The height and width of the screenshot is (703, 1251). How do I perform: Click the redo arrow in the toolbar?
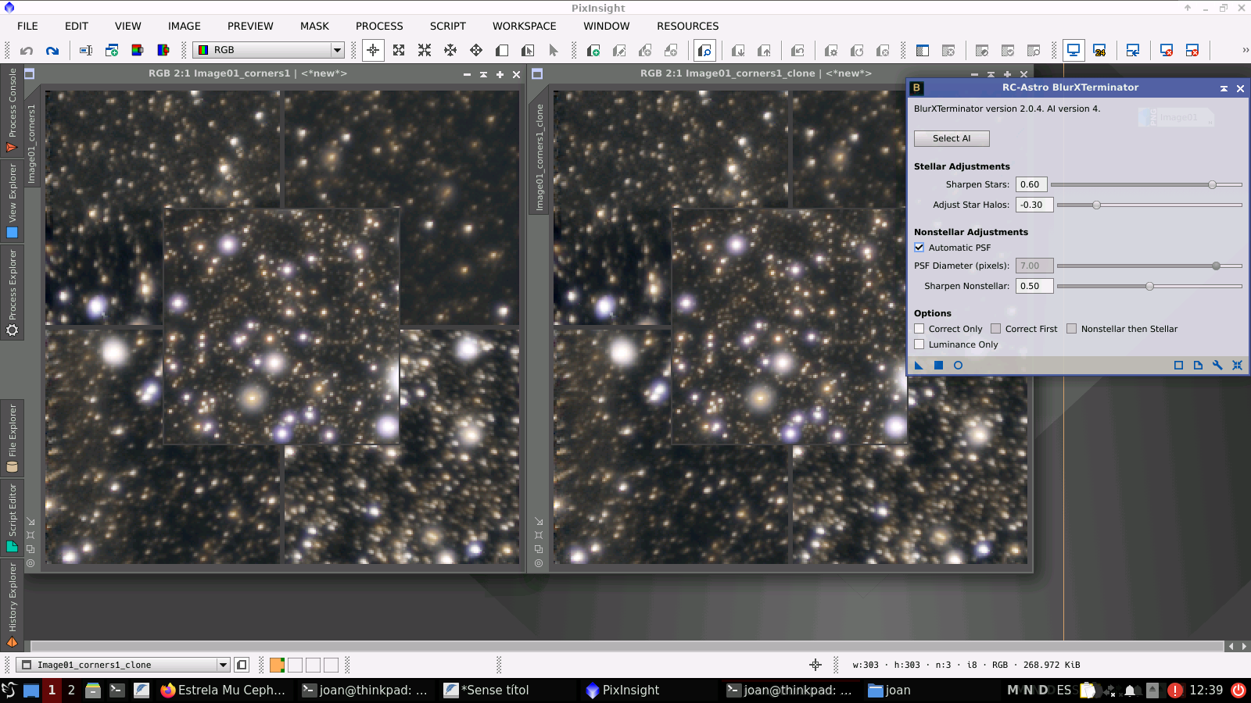52,51
